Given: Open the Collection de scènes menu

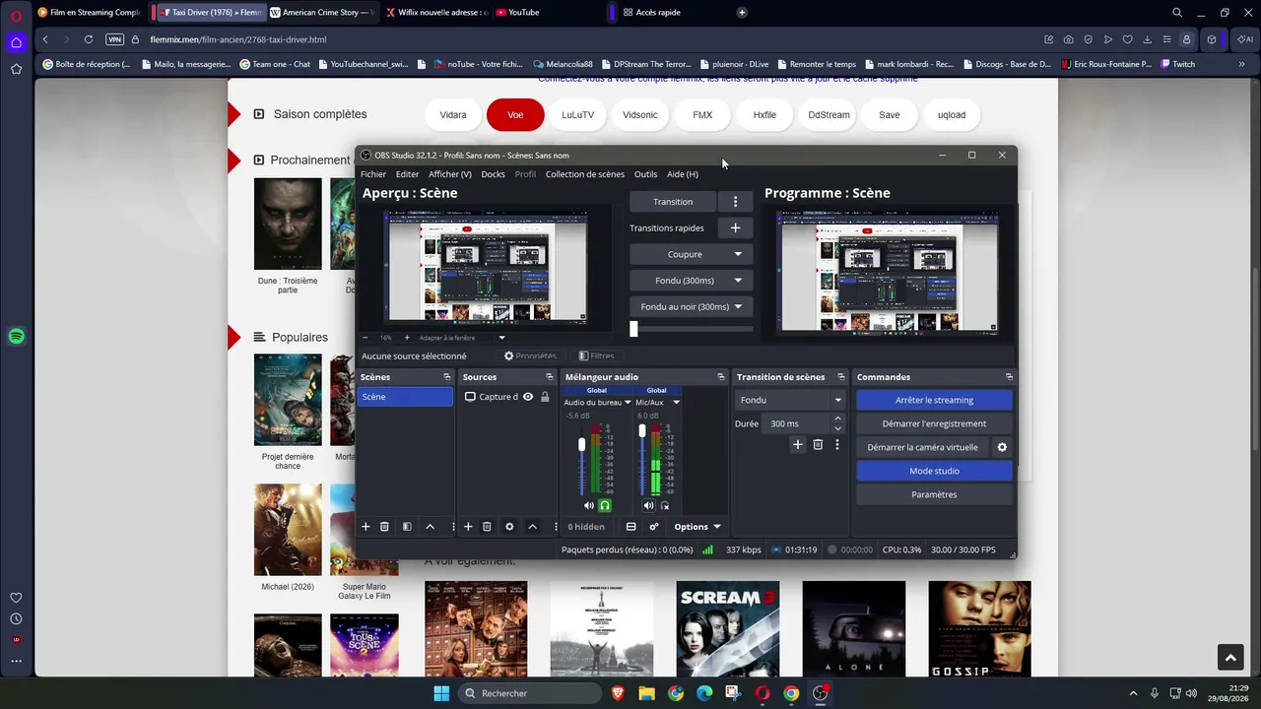Looking at the screenshot, I should [x=585, y=174].
